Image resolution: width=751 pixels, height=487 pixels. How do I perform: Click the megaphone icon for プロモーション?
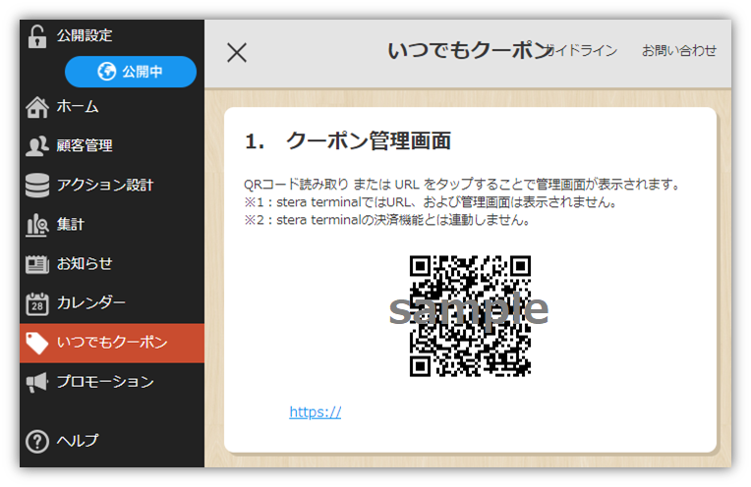(x=37, y=382)
